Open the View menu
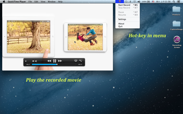183x114 pixels. [x=43, y=1]
